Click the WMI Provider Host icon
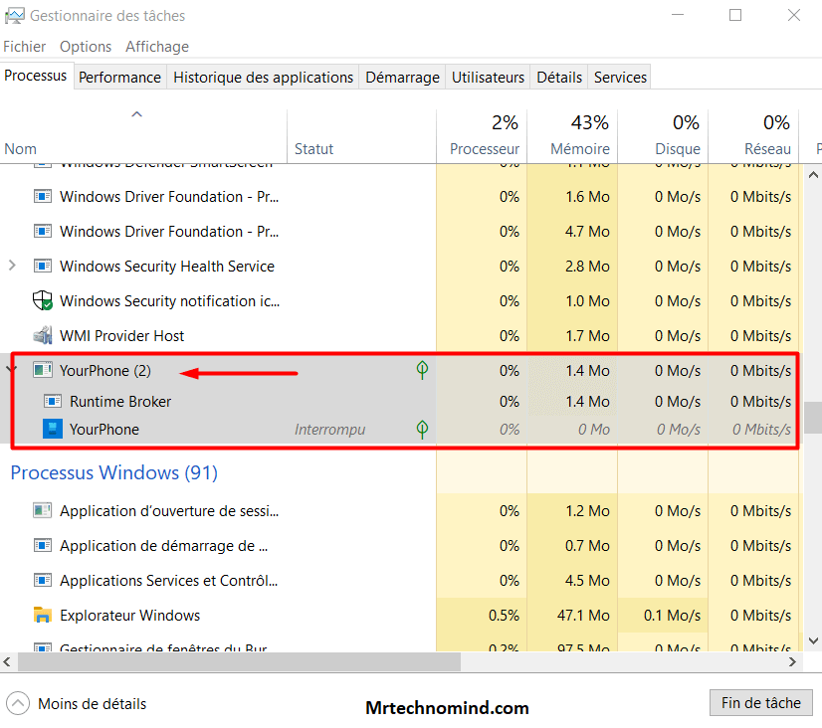This screenshot has width=822, height=728. point(43,336)
